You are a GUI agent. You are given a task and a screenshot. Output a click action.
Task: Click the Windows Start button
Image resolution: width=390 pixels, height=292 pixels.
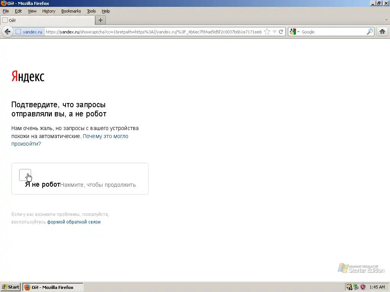tap(11, 287)
